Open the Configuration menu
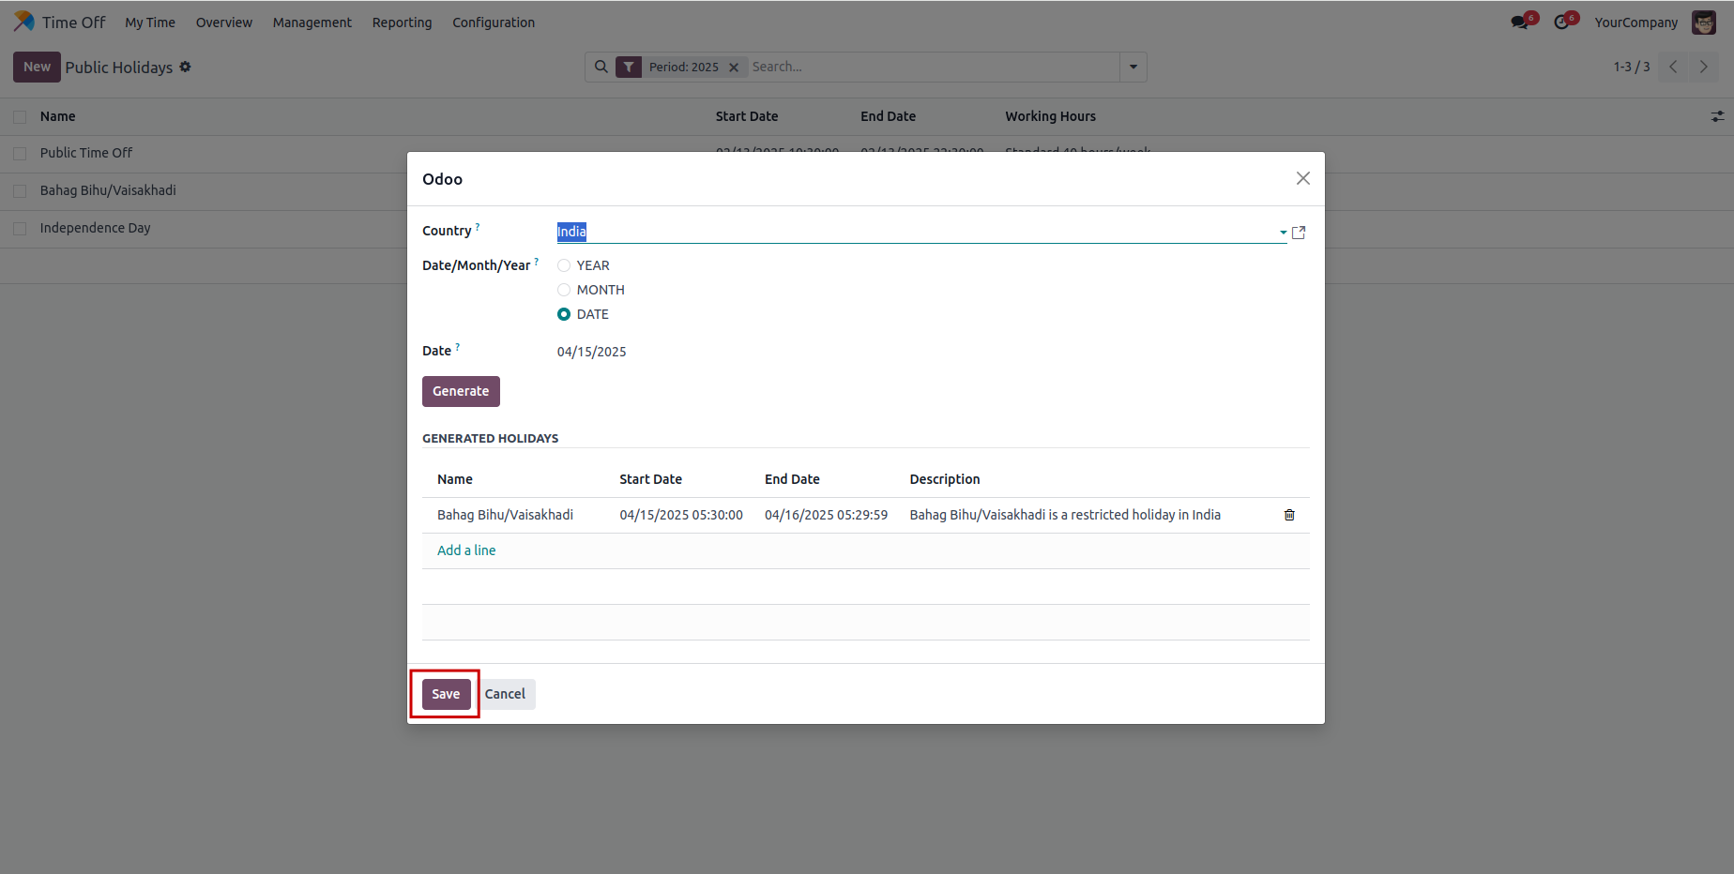Viewport: 1734px width, 874px height. click(x=494, y=23)
